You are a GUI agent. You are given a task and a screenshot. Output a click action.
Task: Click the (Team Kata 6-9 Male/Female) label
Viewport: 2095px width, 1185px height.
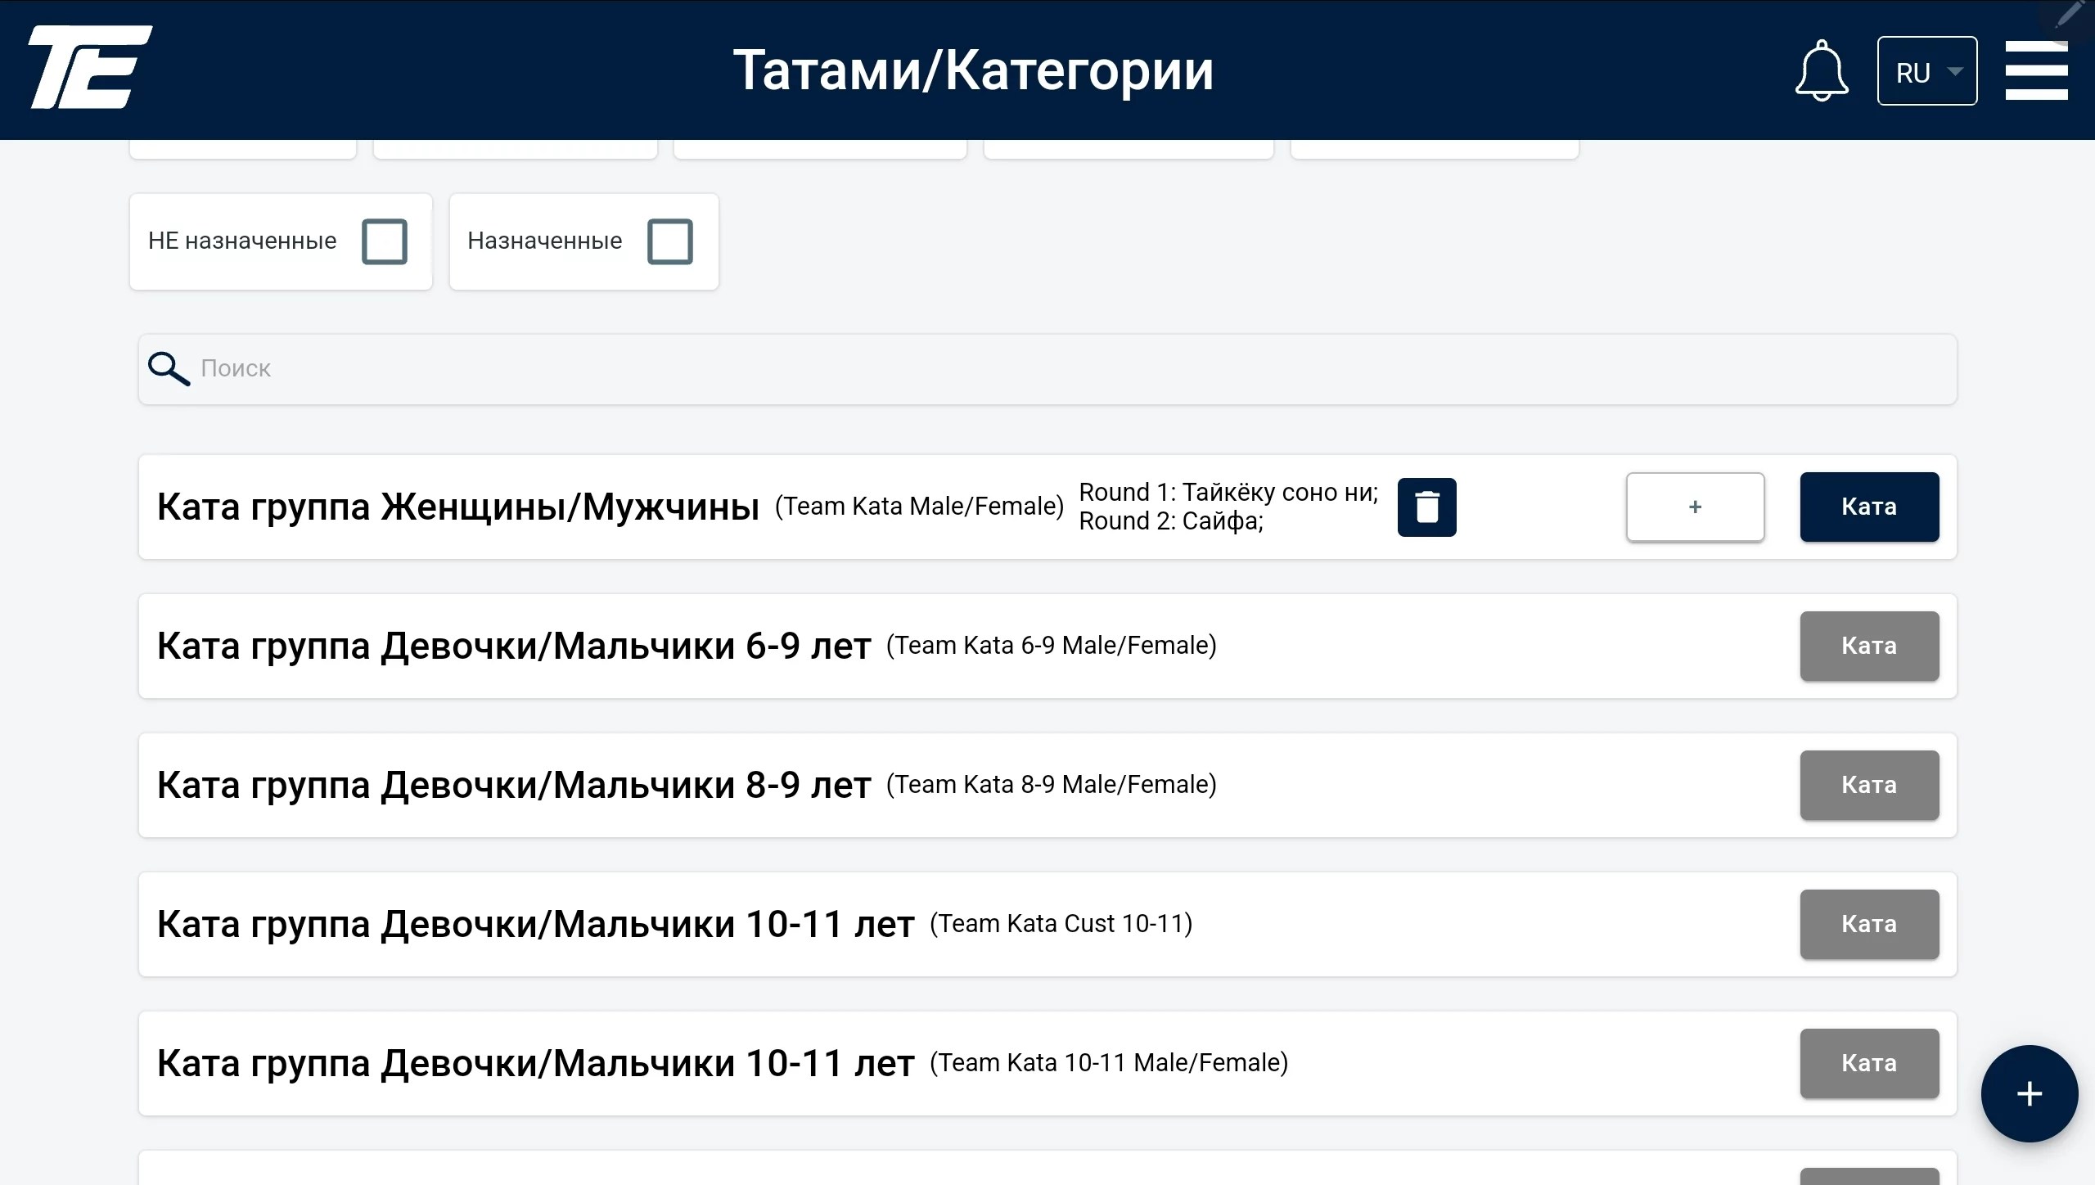pyautogui.click(x=1052, y=646)
